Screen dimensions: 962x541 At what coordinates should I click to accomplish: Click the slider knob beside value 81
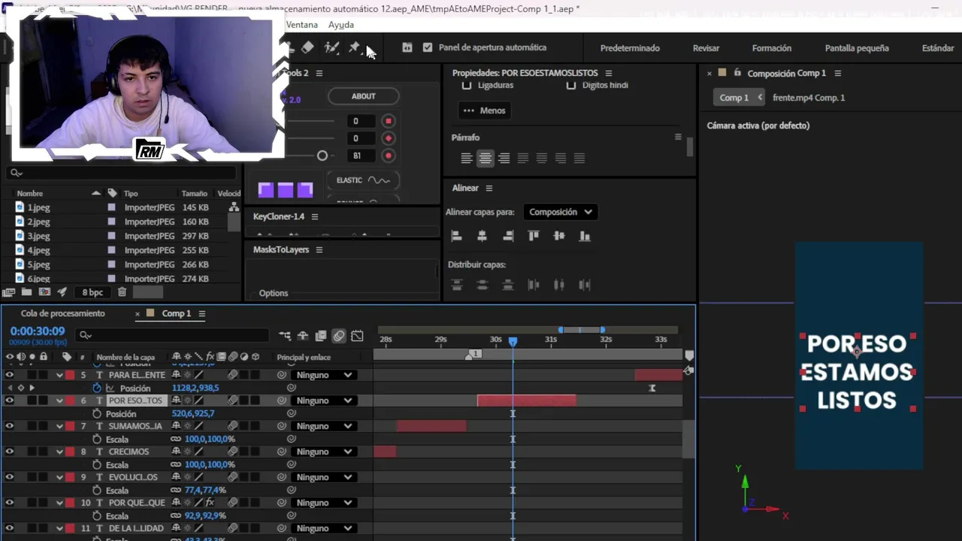[x=322, y=156]
